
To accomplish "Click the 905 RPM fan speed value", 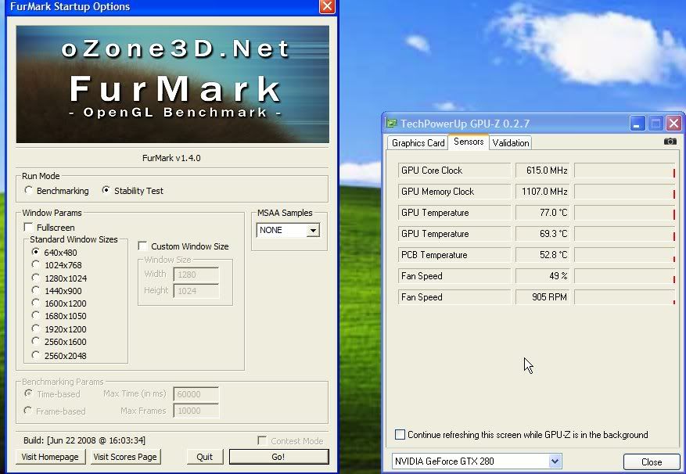I will click(543, 297).
